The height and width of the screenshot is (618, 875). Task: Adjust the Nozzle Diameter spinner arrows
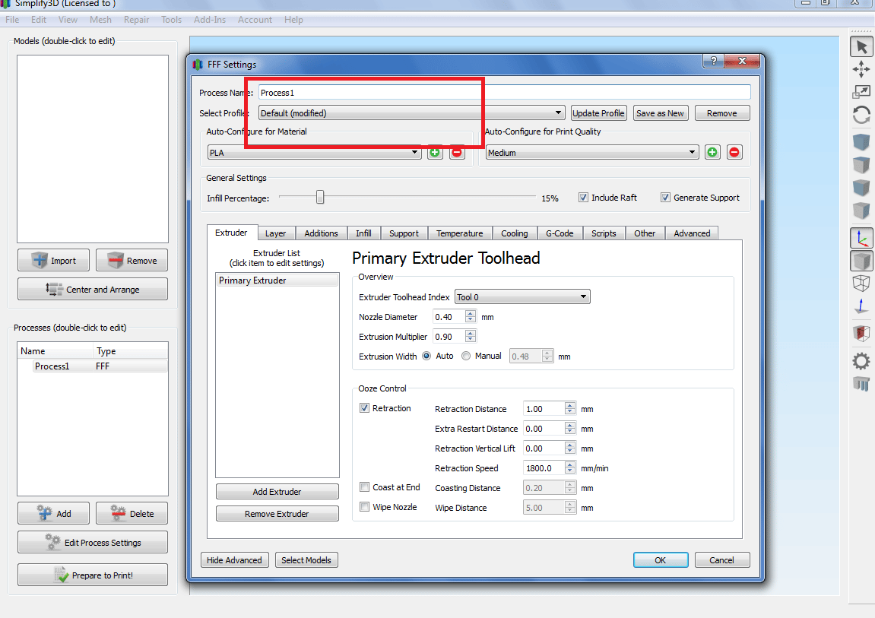471,317
